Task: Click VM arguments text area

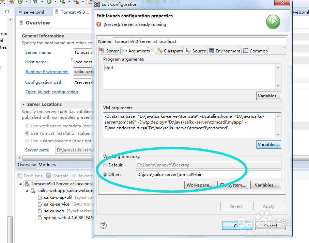Action: (189, 125)
